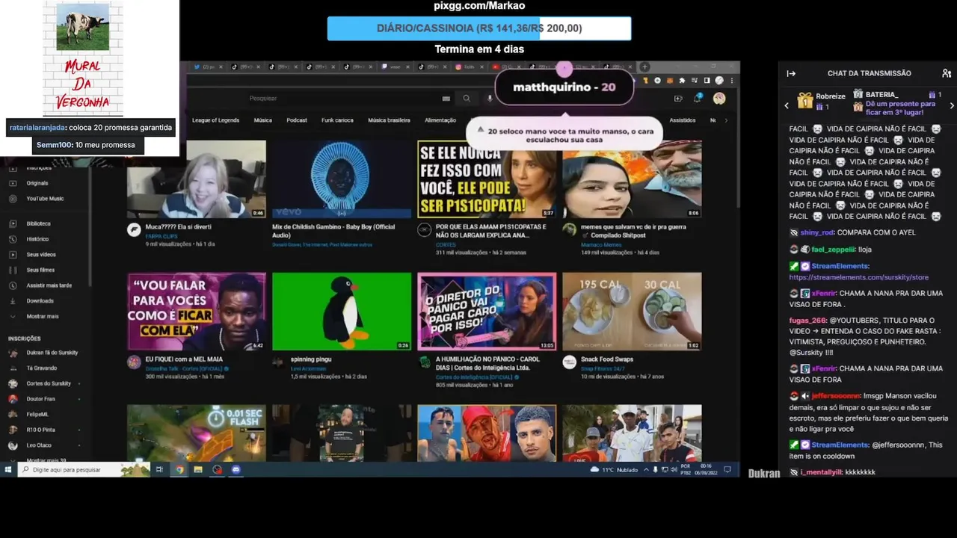This screenshot has width=957, height=538.
Task: Open Task View on taskbar
Action: click(159, 469)
